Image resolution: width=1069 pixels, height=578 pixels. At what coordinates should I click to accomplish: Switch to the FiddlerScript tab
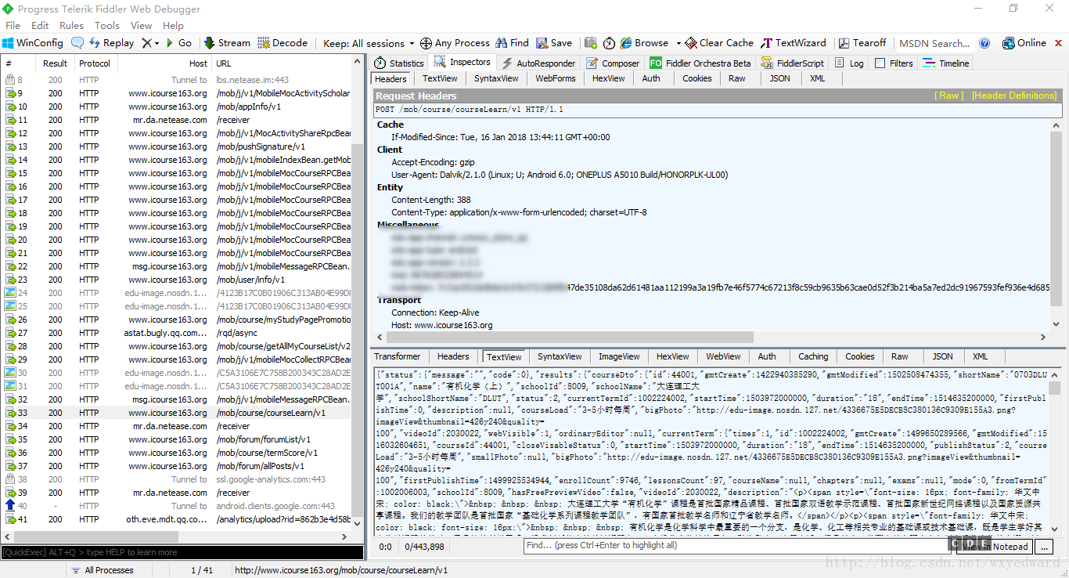(792, 63)
